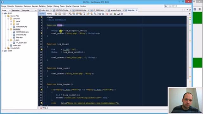
Task: Collapse the kontrolcu folder
Action: (8, 29)
